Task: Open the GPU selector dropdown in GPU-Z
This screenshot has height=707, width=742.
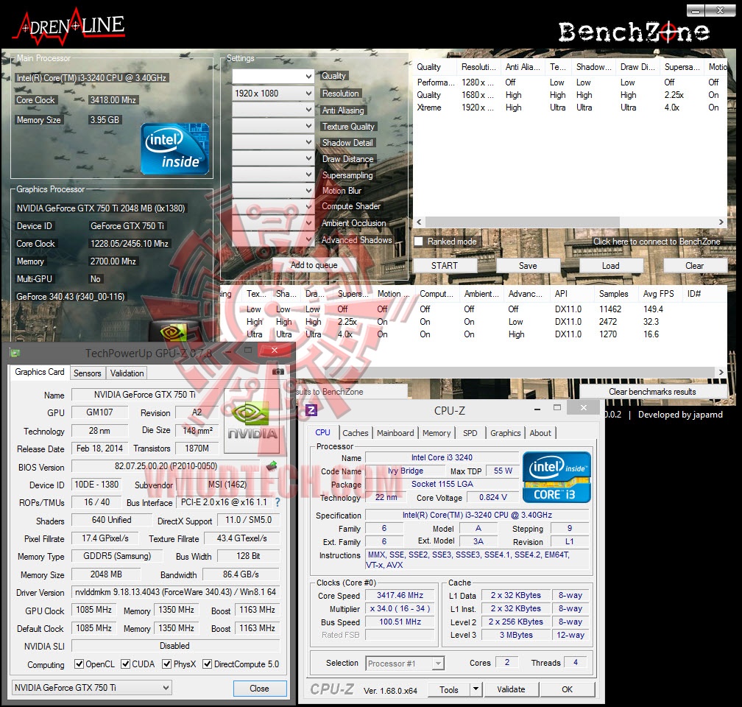Action: click(x=92, y=688)
